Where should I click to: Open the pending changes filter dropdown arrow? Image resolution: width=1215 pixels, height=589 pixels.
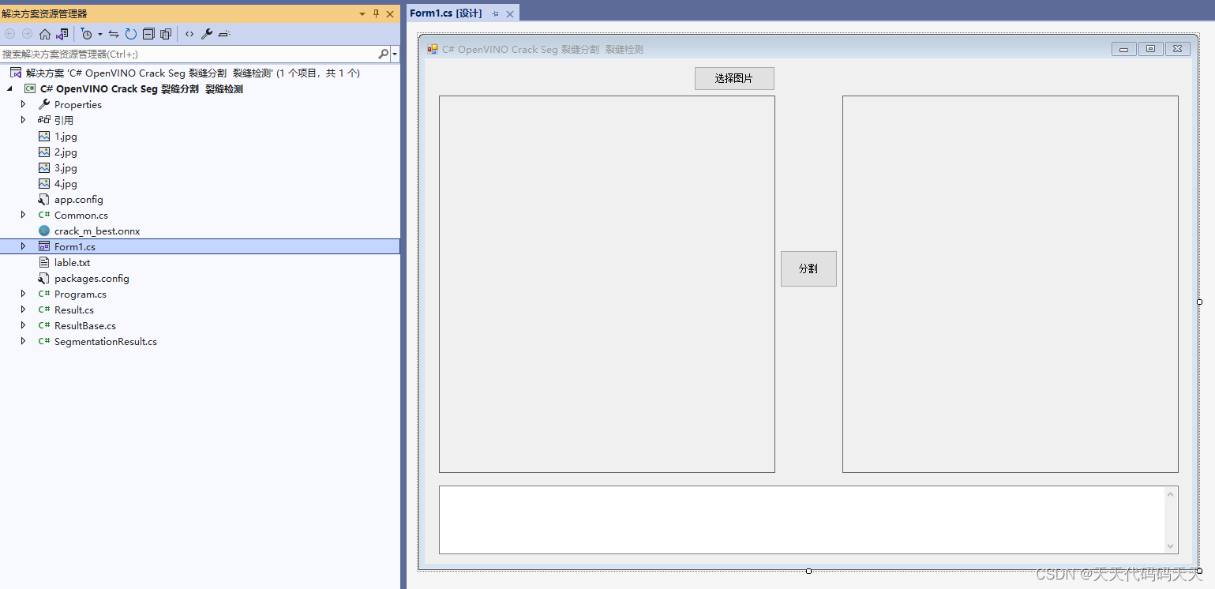(99, 34)
